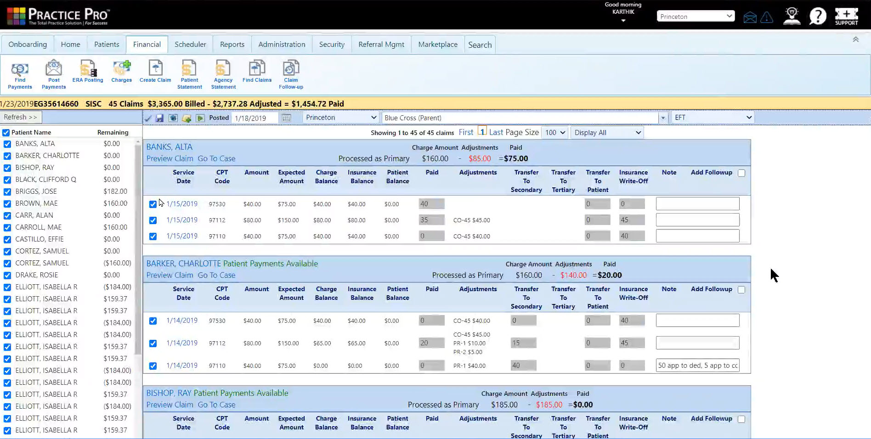This screenshot has width=871, height=439.
Task: Open the Display All dropdown
Action: (607, 133)
